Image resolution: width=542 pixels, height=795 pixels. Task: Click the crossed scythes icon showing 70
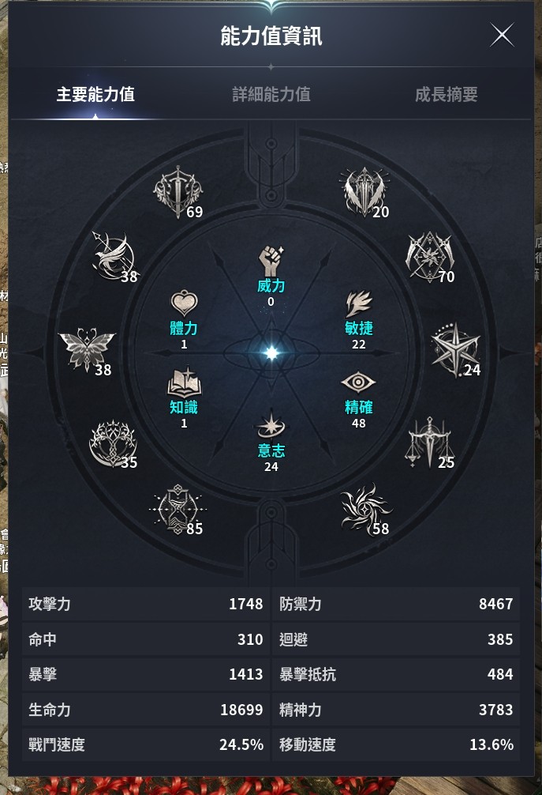(x=430, y=257)
